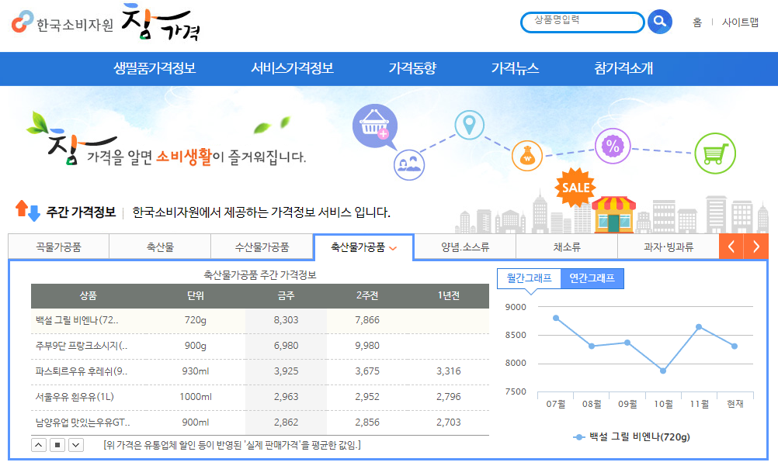The width and height of the screenshot is (778, 469).
Task: Click the down arrow list control
Action: coord(76,445)
